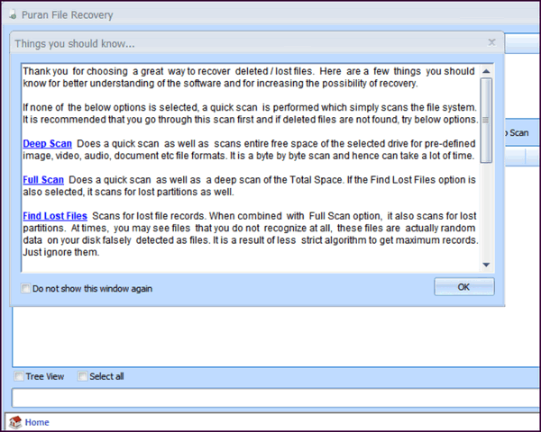The height and width of the screenshot is (432, 541).
Task: Toggle the Tree View checkbox
Action: point(19,376)
